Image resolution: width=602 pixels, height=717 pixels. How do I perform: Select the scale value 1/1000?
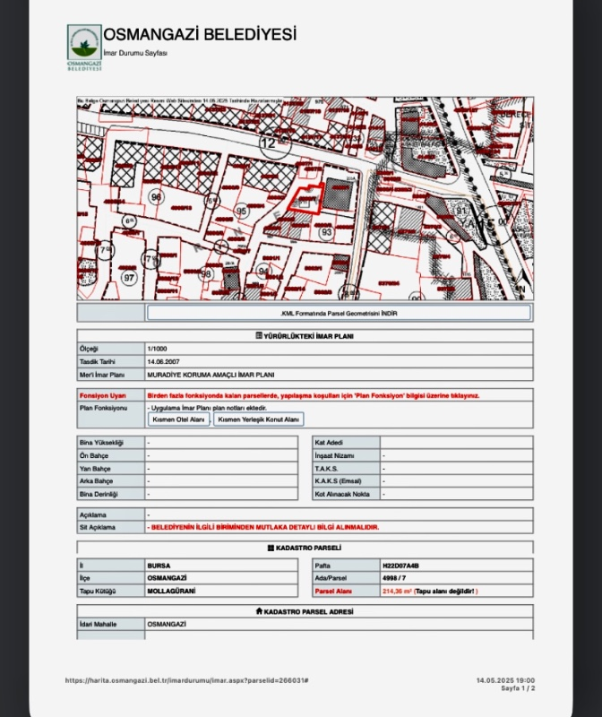158,349
